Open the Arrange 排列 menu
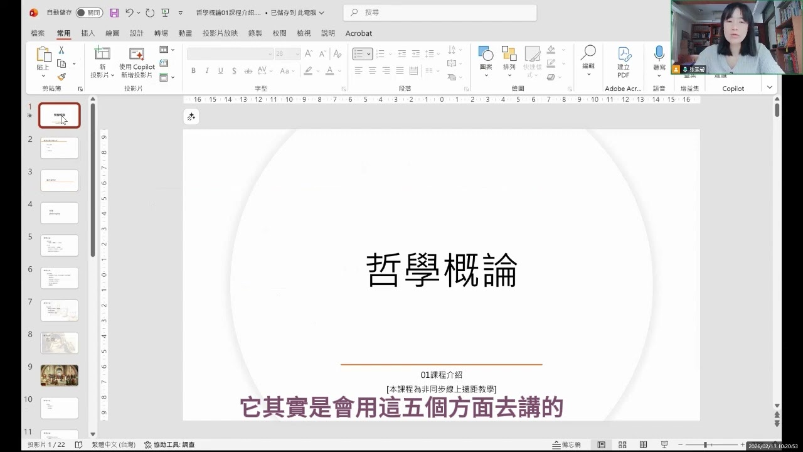The image size is (803, 452). tap(509, 62)
